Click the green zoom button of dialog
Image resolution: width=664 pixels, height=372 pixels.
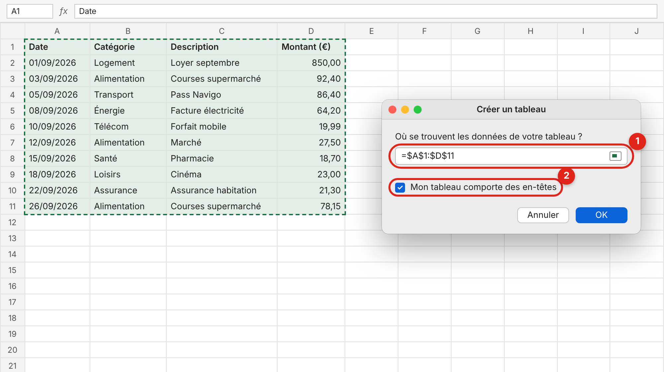point(418,110)
